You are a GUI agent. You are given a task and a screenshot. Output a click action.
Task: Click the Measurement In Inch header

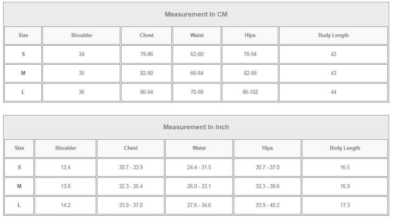tap(196, 127)
